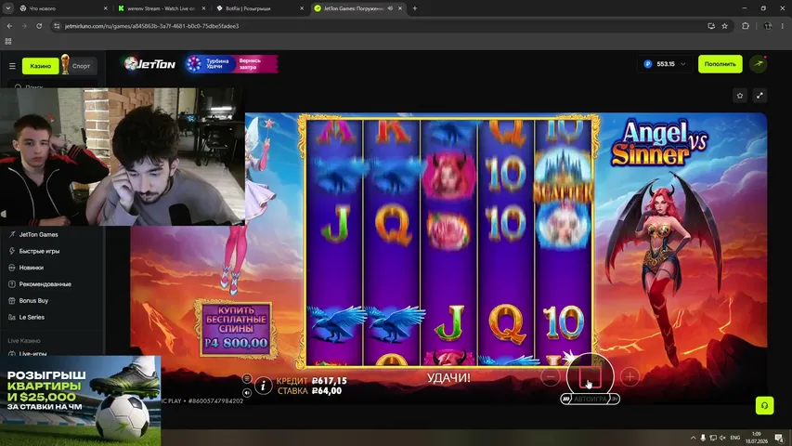Open the volume tray icon
The width and height of the screenshot is (792, 446).
(722, 438)
